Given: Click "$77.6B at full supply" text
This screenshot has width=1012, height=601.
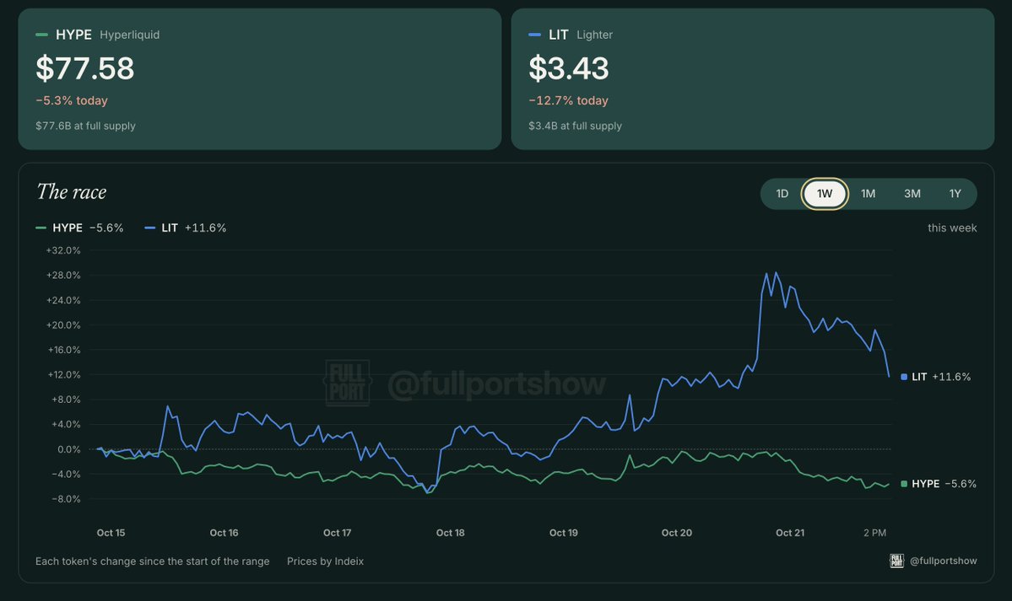Looking at the screenshot, I should pyautogui.click(x=85, y=126).
